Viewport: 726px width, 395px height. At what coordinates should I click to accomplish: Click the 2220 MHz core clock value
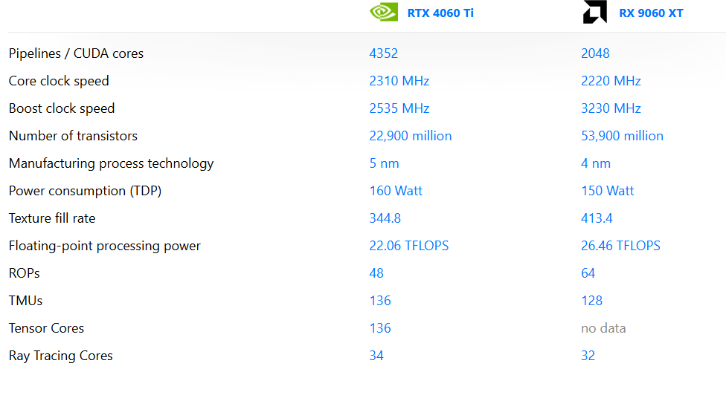point(611,81)
